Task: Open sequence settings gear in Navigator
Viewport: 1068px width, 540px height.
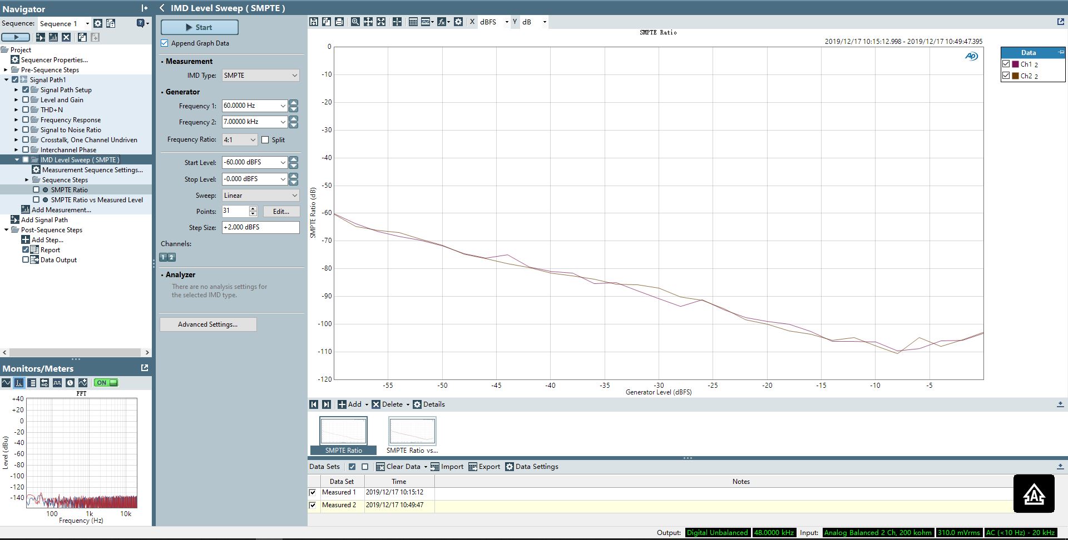Action: click(x=98, y=23)
